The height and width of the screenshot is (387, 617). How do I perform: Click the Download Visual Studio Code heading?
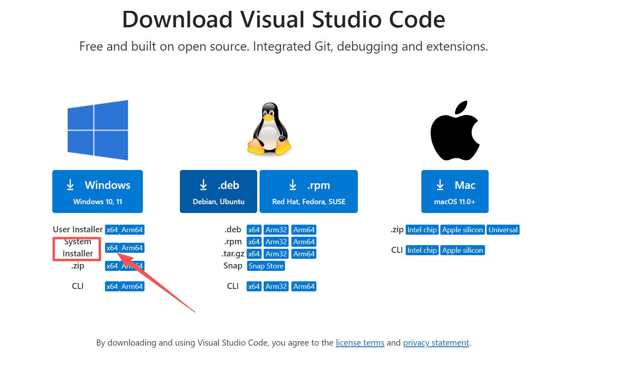284,19
